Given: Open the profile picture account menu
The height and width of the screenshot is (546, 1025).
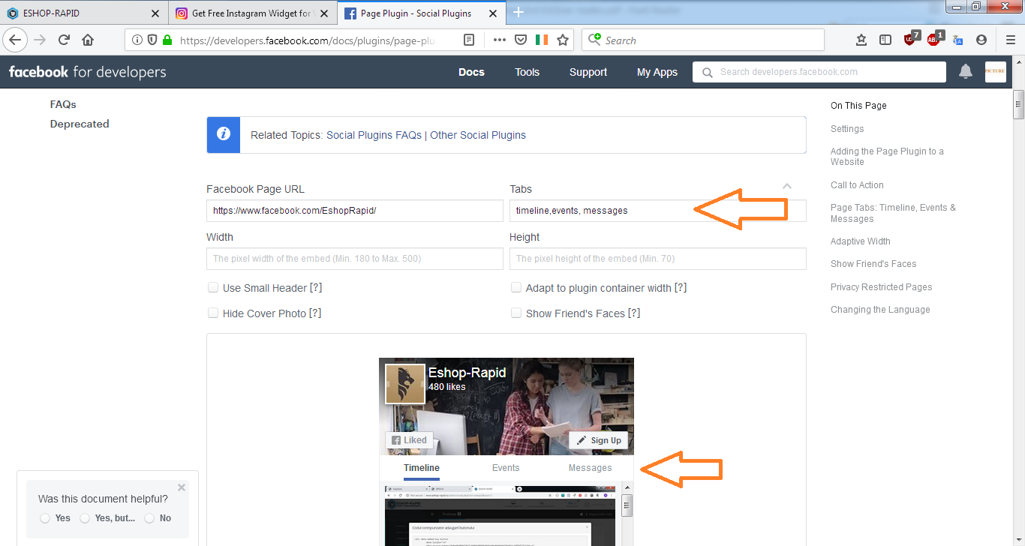Looking at the screenshot, I should [996, 72].
